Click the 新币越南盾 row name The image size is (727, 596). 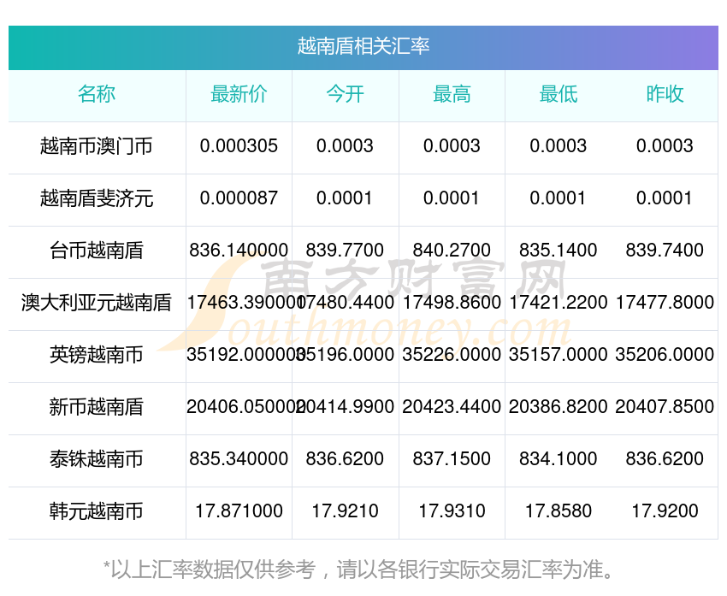pyautogui.click(x=97, y=407)
